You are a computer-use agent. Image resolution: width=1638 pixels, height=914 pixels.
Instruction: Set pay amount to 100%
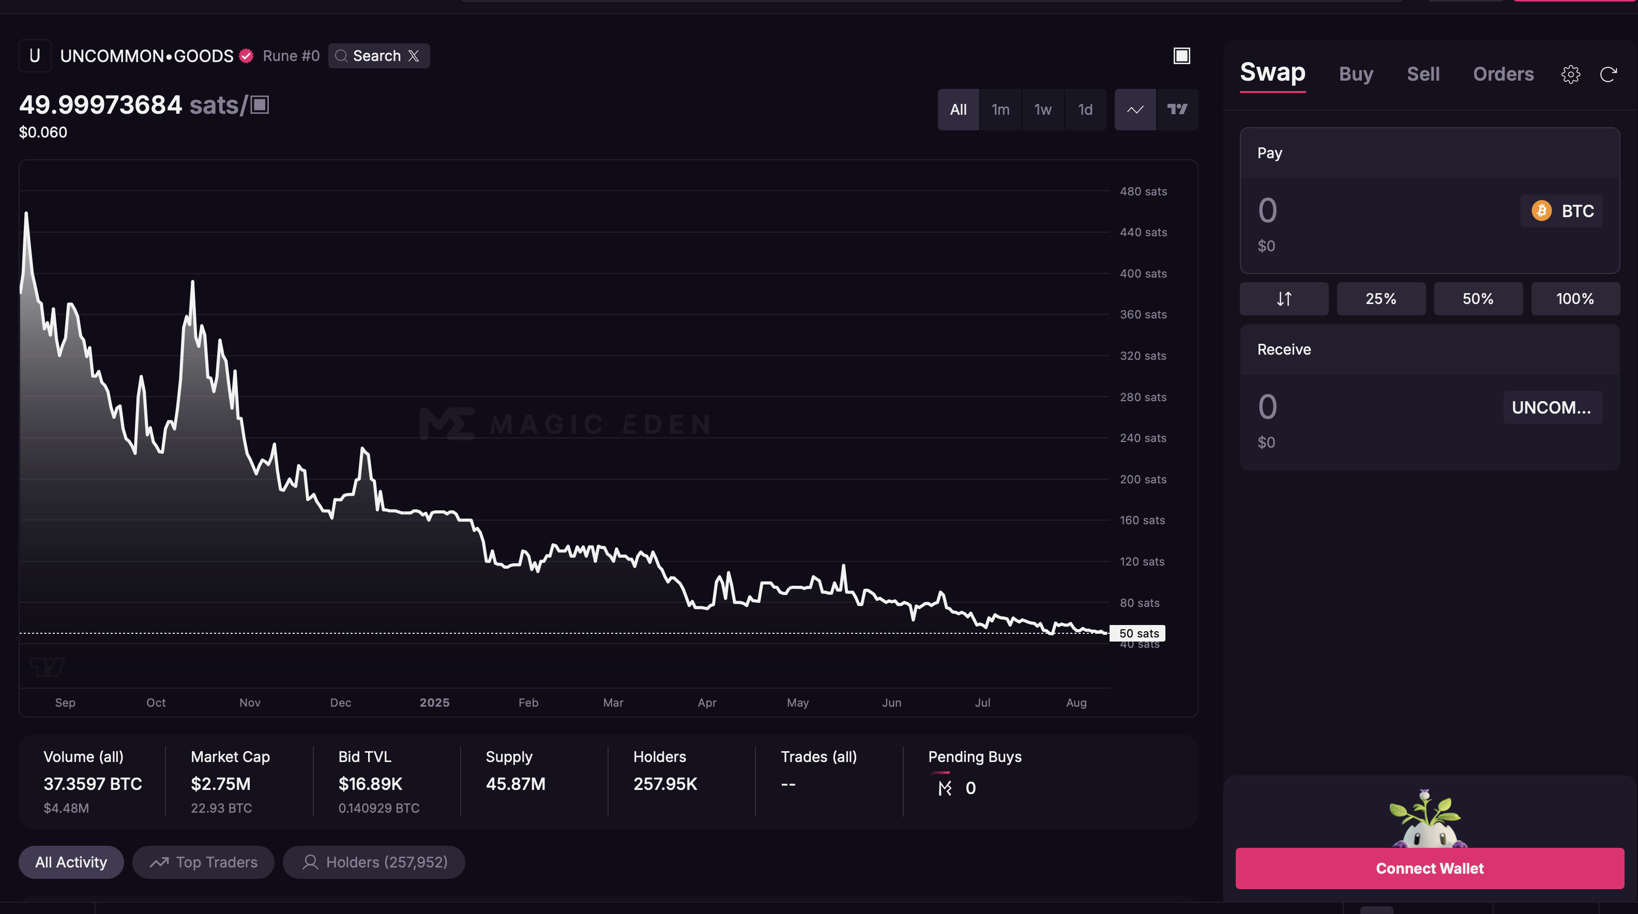[1575, 299]
